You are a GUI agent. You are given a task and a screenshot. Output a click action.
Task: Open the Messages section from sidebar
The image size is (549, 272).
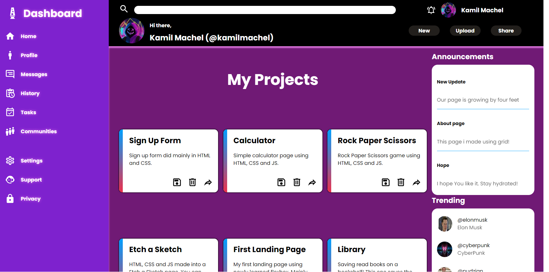(10, 74)
